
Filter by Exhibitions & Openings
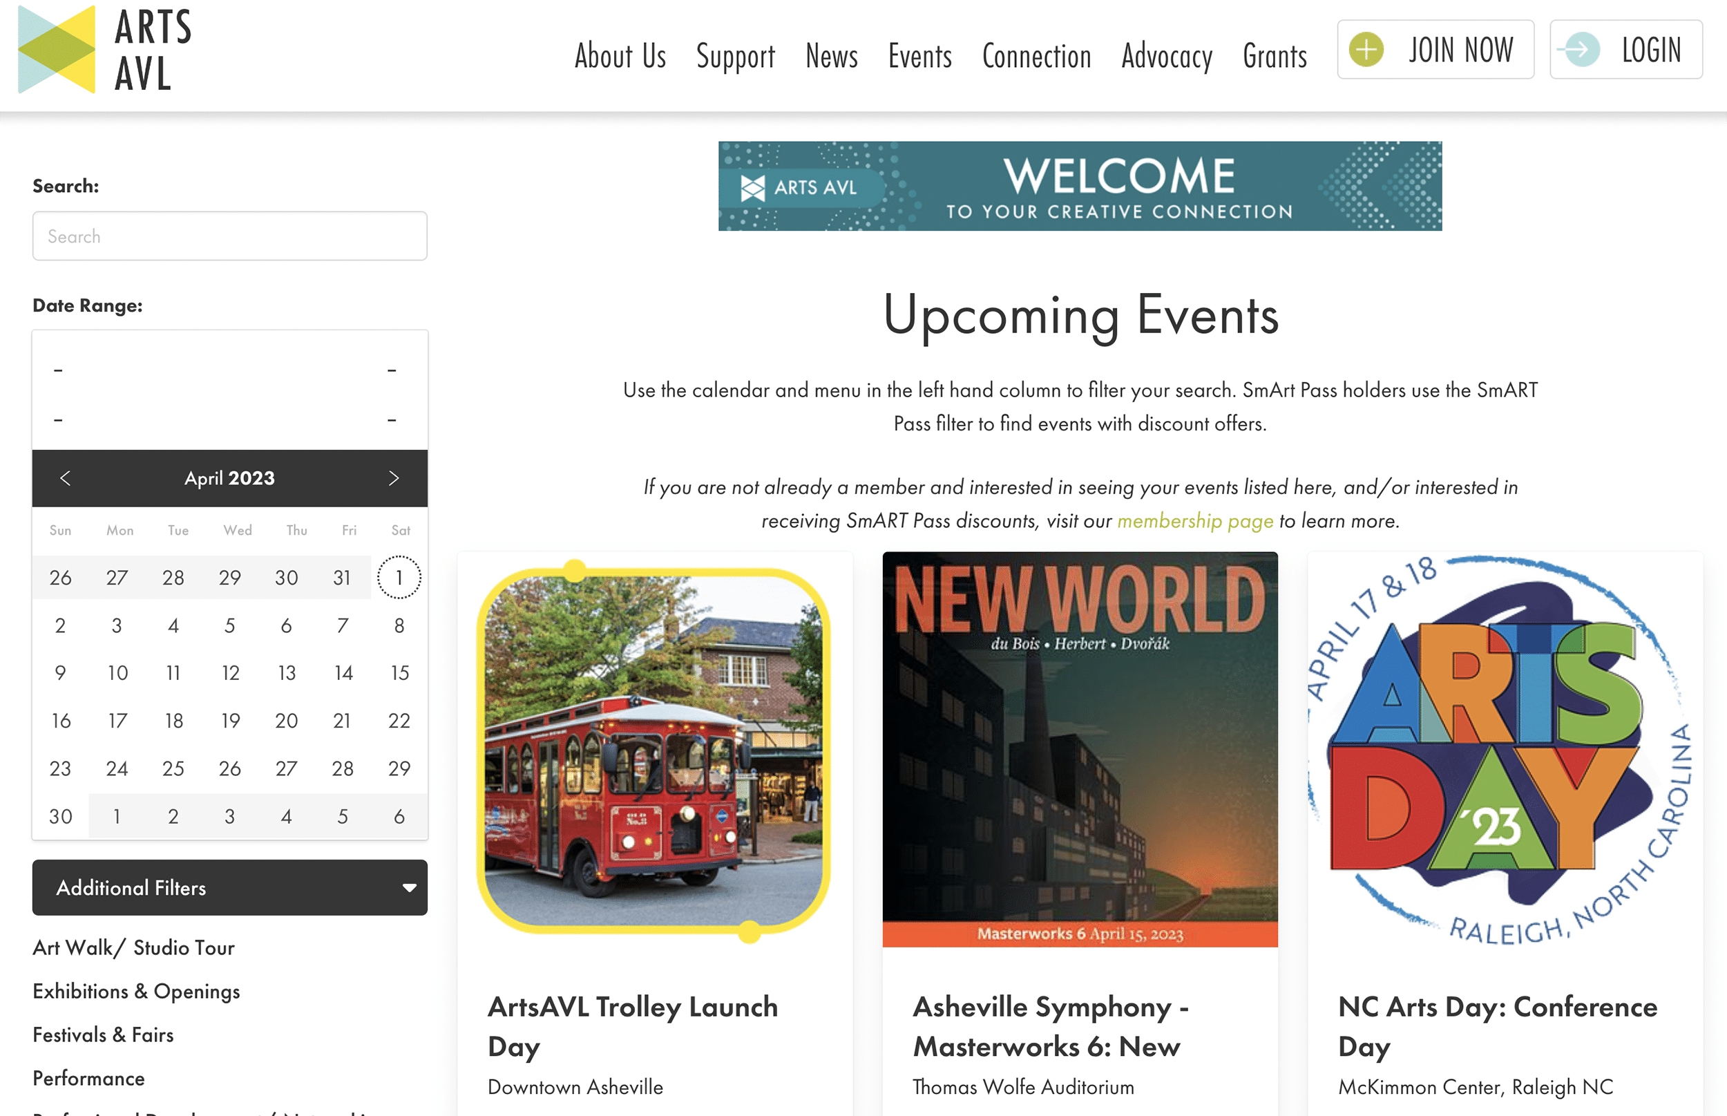[x=136, y=992]
